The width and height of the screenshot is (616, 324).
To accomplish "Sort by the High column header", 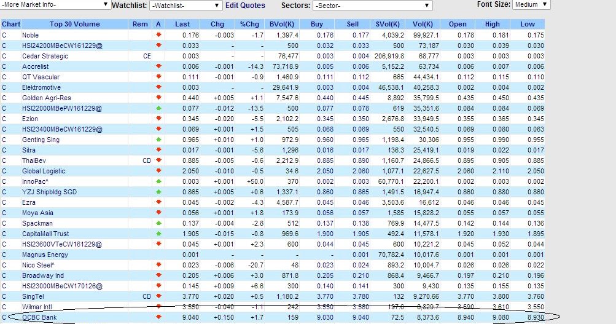I will 493,24.
